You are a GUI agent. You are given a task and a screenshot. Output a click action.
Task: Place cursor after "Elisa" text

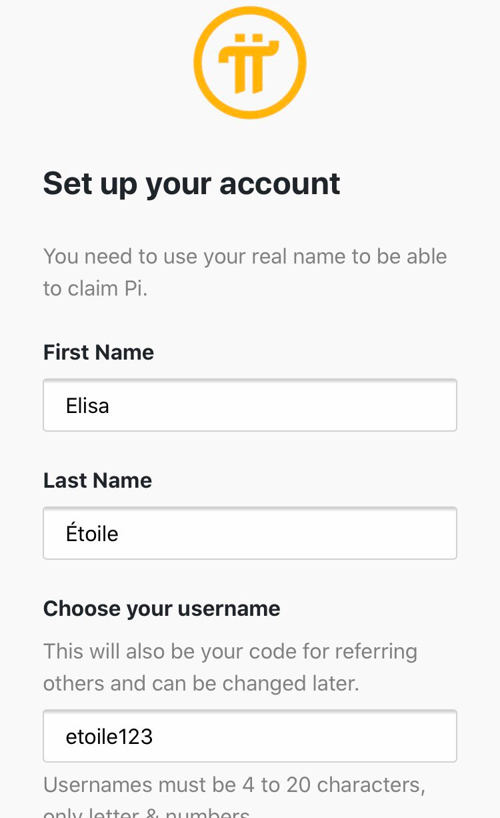coord(110,406)
